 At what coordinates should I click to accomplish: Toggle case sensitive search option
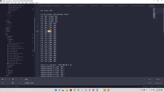pyautogui.click(x=6, y=79)
